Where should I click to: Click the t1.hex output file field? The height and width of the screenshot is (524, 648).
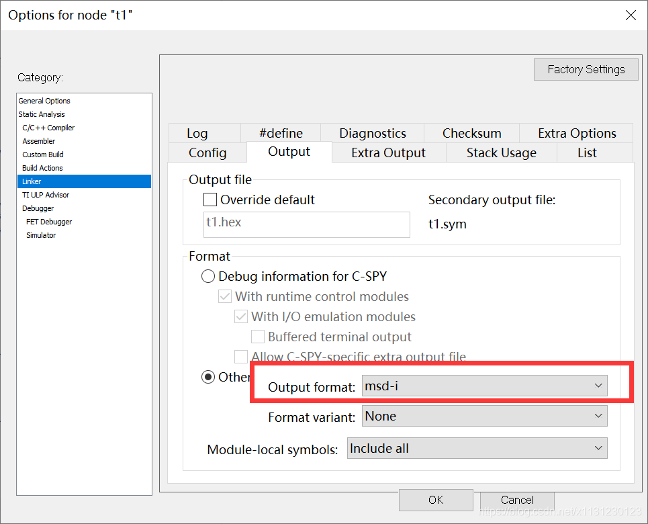pos(306,224)
